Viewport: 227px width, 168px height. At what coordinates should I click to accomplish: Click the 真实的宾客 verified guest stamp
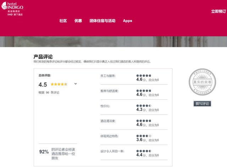pos(202,82)
